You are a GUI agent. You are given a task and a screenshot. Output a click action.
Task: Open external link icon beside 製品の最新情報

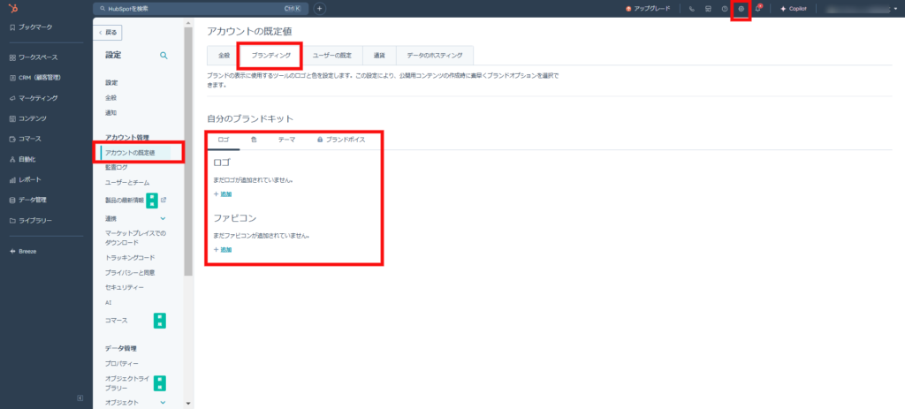point(164,201)
